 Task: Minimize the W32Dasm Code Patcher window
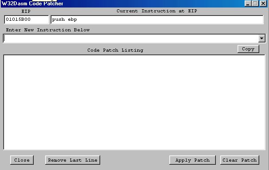(x=248, y=4)
